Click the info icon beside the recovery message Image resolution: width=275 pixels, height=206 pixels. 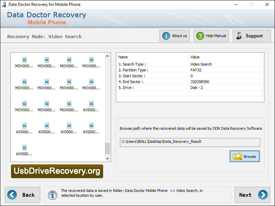point(53,195)
